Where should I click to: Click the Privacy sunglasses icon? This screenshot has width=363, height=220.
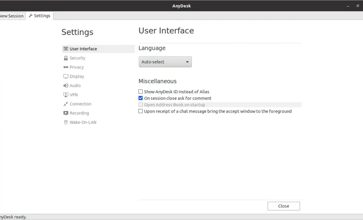[66, 67]
